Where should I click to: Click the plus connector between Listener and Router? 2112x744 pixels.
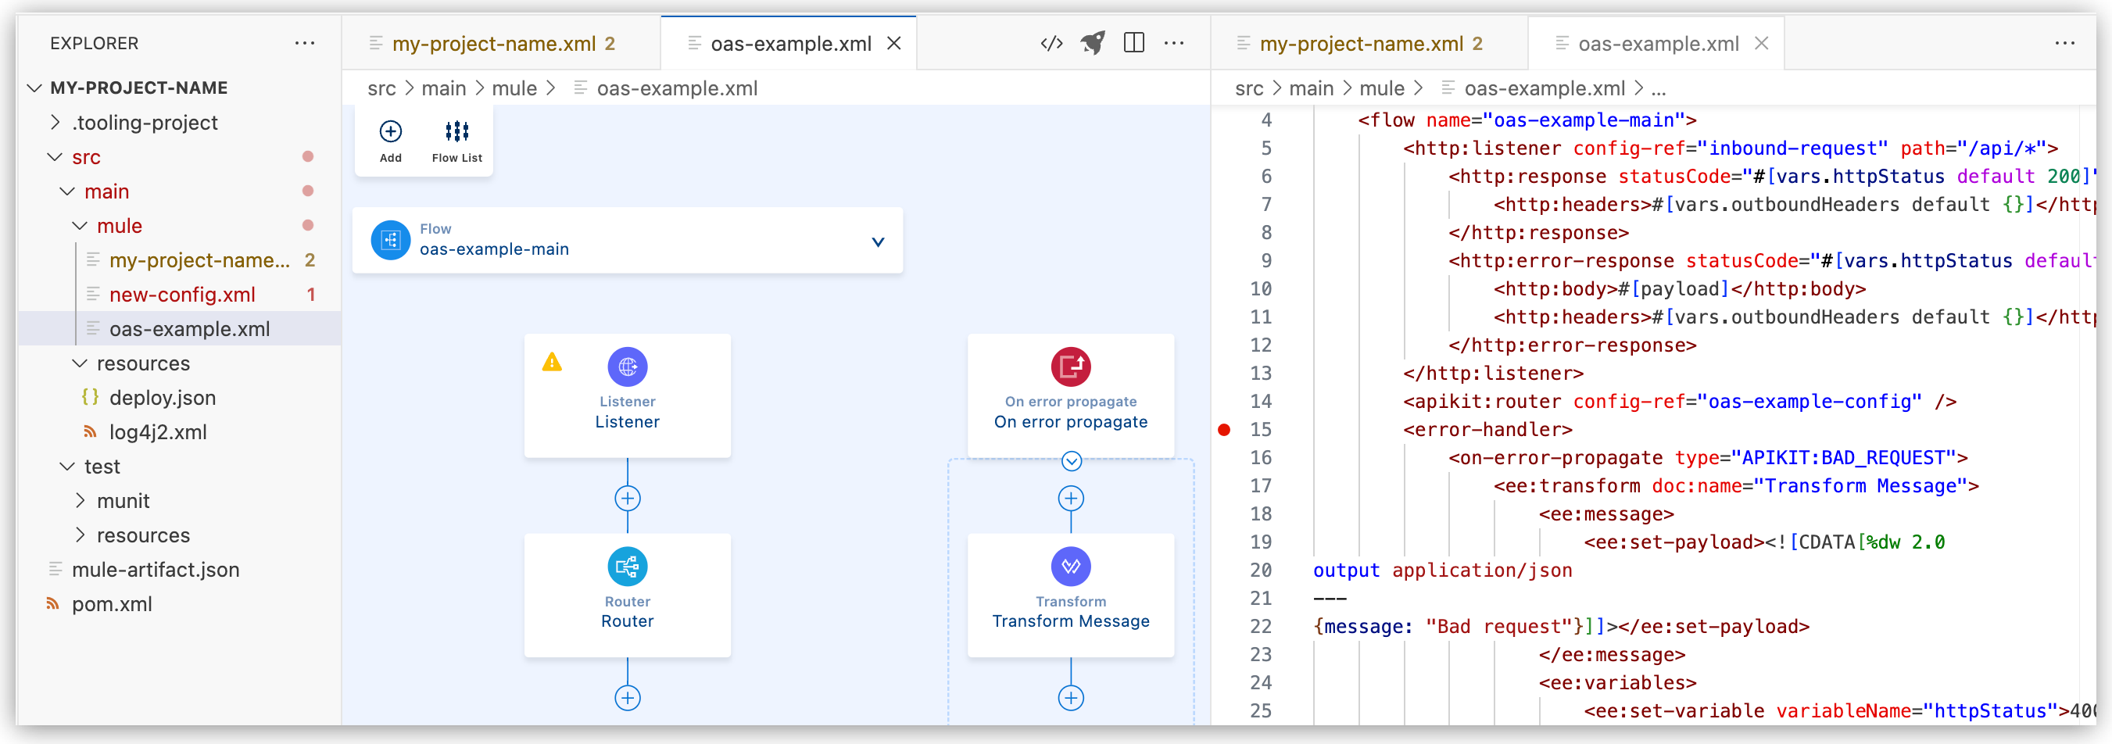point(627,497)
